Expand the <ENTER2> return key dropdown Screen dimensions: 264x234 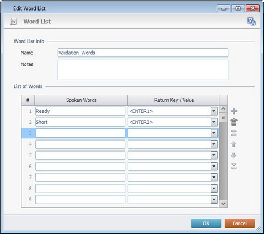tap(214, 122)
